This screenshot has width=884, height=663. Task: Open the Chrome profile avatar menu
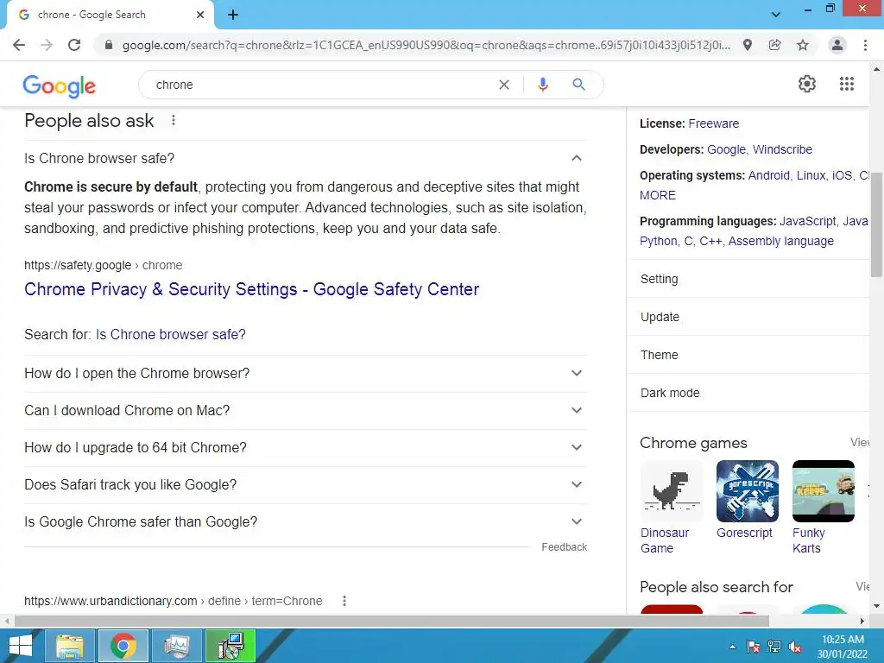pyautogui.click(x=837, y=45)
